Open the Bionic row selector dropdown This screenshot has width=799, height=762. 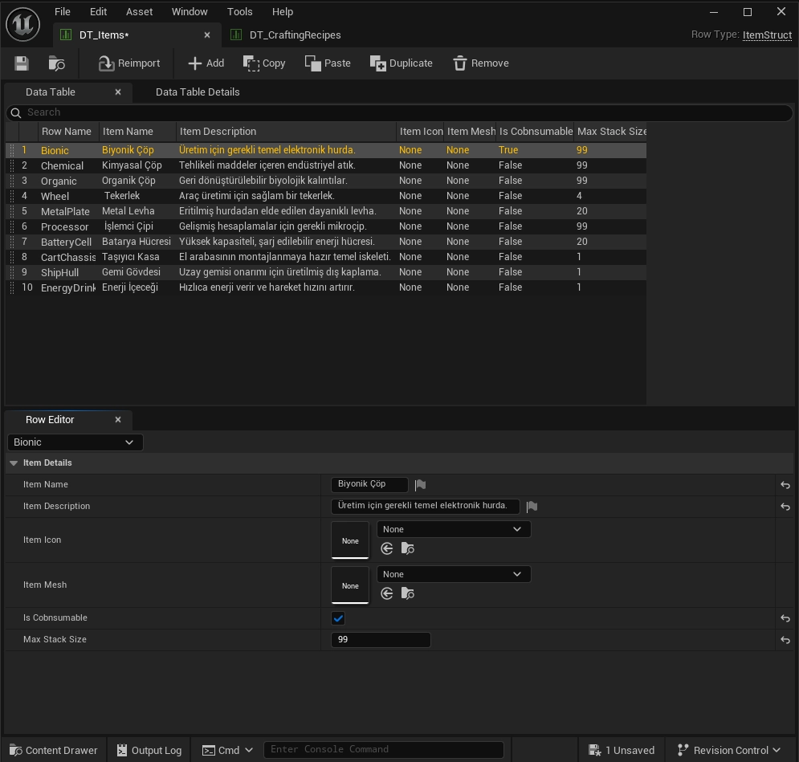coord(75,442)
